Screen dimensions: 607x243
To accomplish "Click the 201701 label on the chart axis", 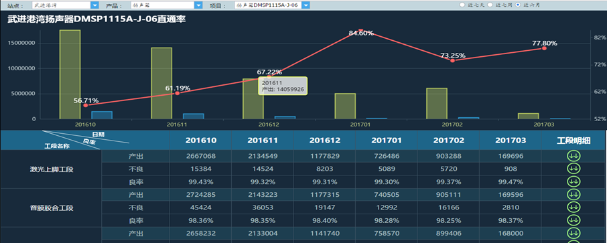I will click(360, 125).
